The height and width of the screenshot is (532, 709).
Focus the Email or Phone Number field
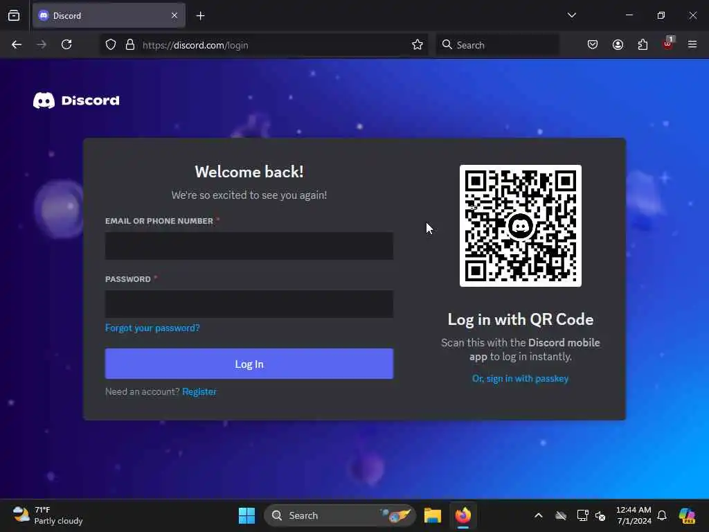point(249,246)
